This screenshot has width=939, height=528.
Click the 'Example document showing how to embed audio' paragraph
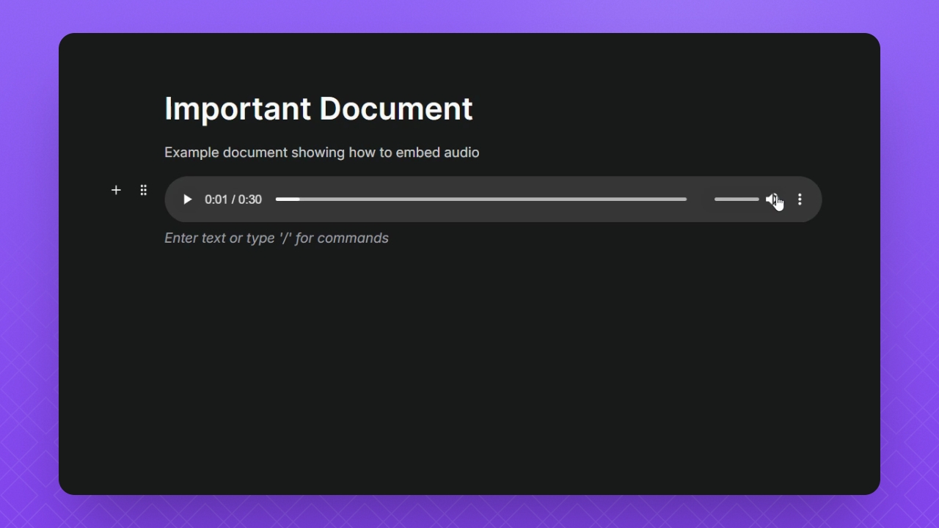click(x=322, y=153)
